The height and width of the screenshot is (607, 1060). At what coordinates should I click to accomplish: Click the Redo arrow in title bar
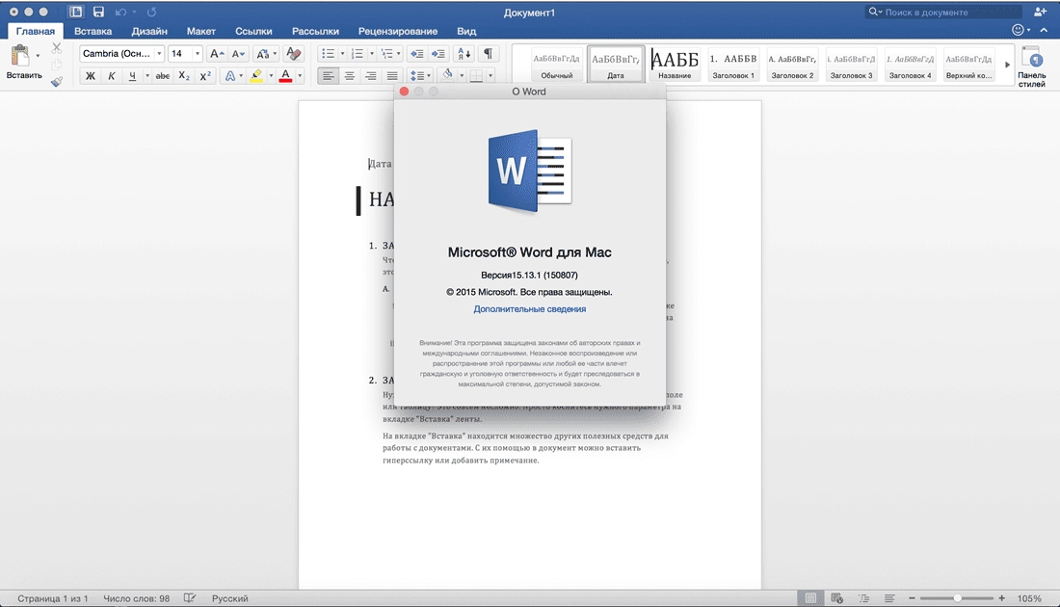coord(151,13)
